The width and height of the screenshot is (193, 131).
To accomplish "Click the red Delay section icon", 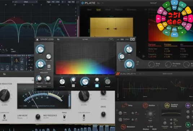I will click(x=124, y=105).
